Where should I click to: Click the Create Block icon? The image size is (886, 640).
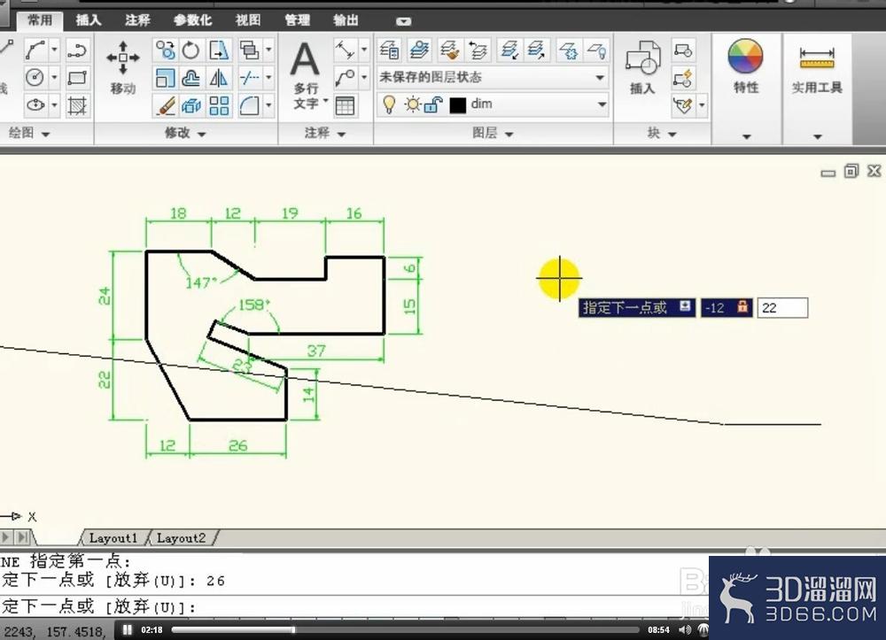(682, 50)
